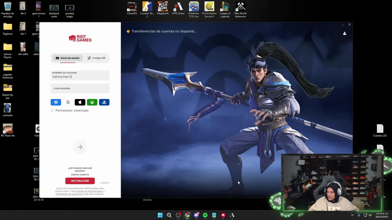Screen dimensions: 392x220
Task: Select Pokémon TCG Live desktop shortcut
Action: pyautogui.click(x=194, y=10)
